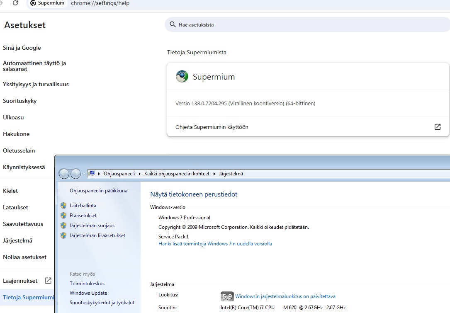The height and width of the screenshot is (313, 450).
Task: Click Windowsin järjestelmäluokitus on päivitettävä link
Action: click(x=285, y=296)
